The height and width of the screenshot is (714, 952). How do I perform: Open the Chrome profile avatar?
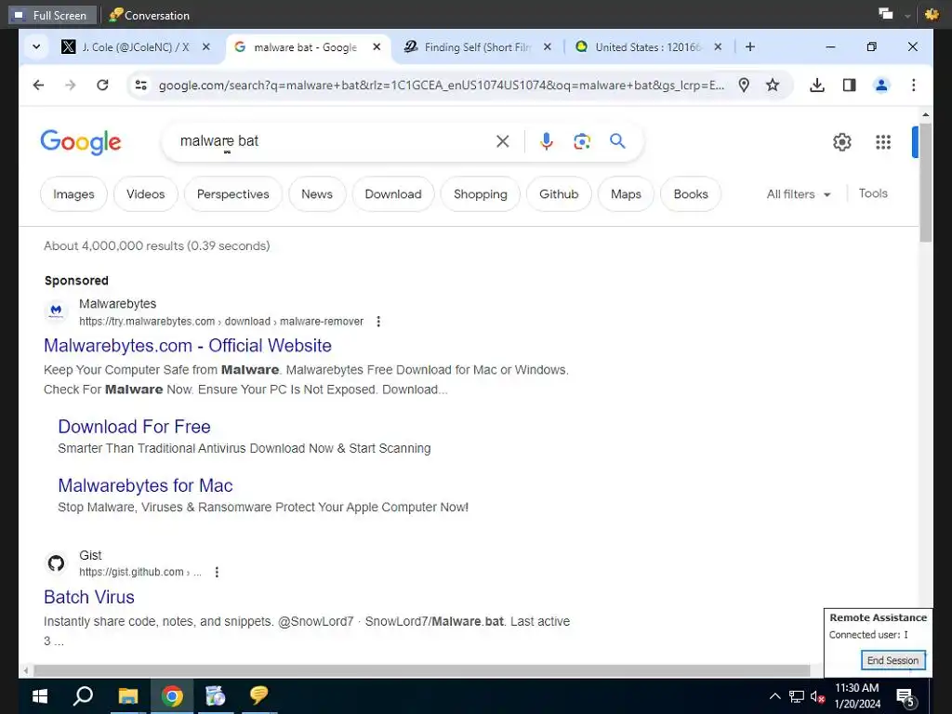pos(881,85)
